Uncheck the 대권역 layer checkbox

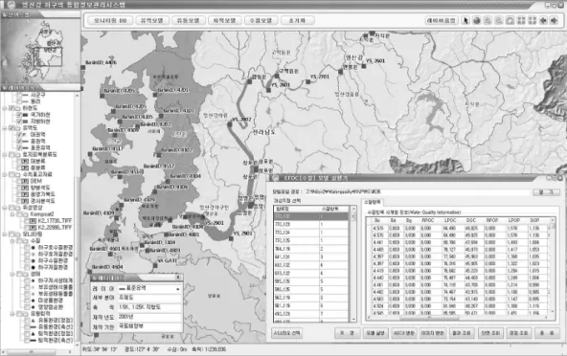19,134
